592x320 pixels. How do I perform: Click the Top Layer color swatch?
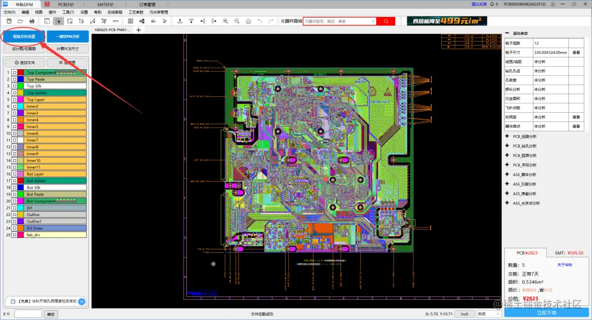pos(21,100)
